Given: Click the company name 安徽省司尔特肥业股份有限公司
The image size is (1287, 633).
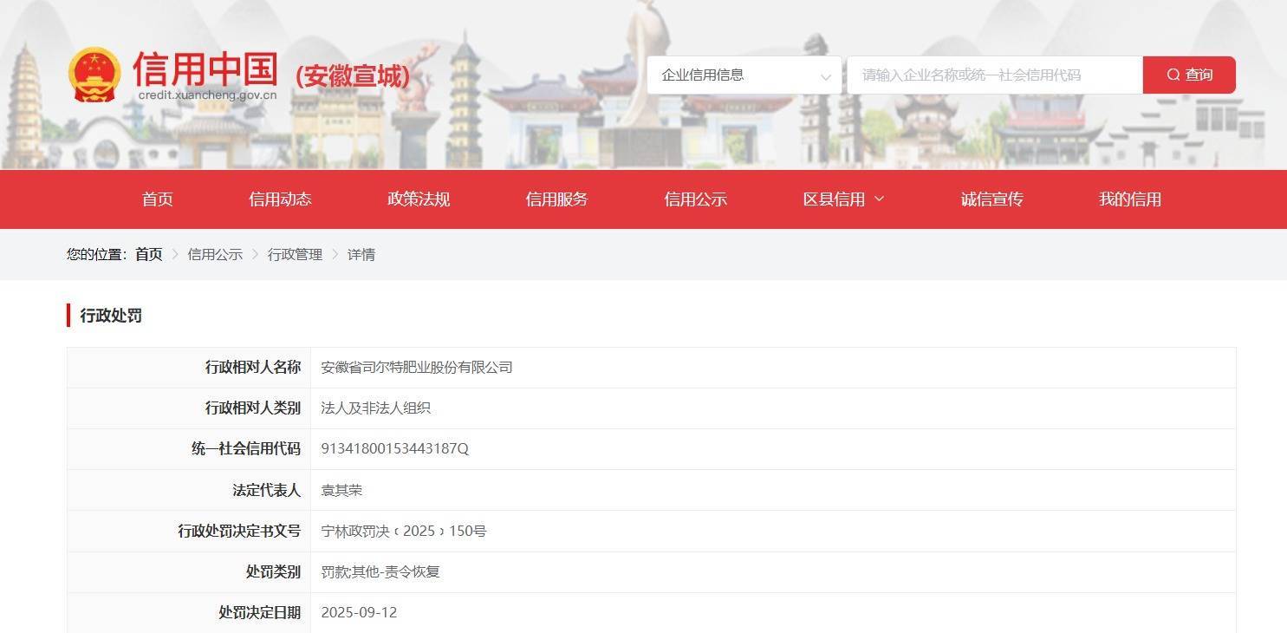Looking at the screenshot, I should click(416, 367).
